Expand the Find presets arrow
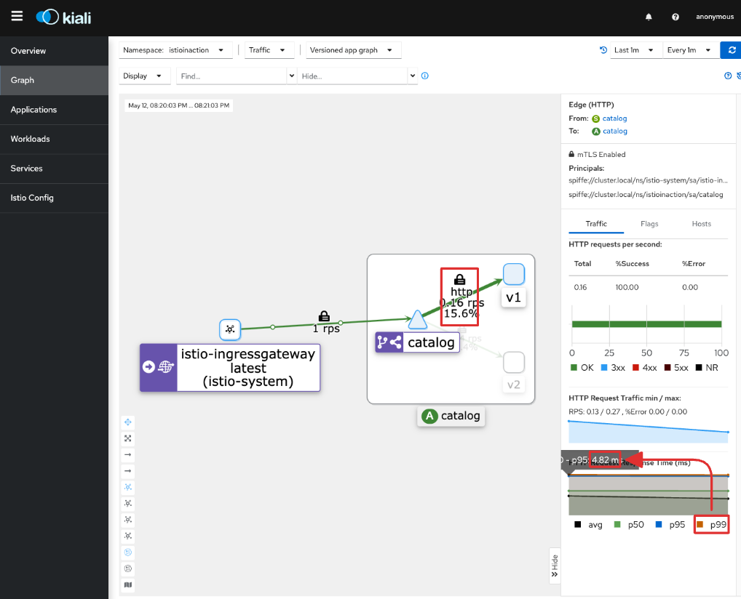 point(292,76)
